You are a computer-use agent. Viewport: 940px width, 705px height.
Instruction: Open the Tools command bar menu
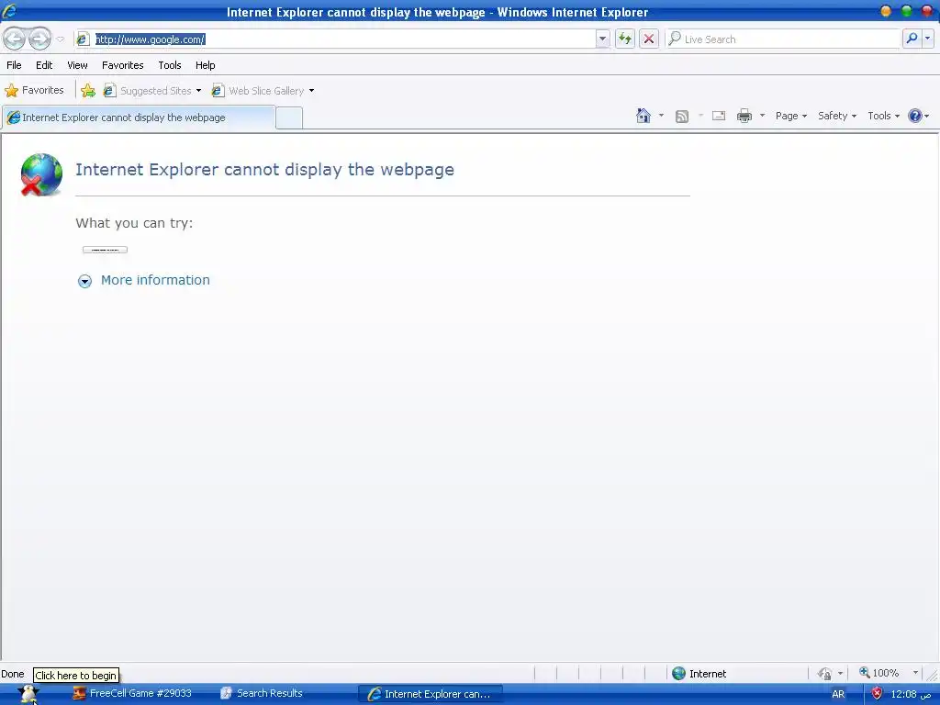click(x=883, y=116)
